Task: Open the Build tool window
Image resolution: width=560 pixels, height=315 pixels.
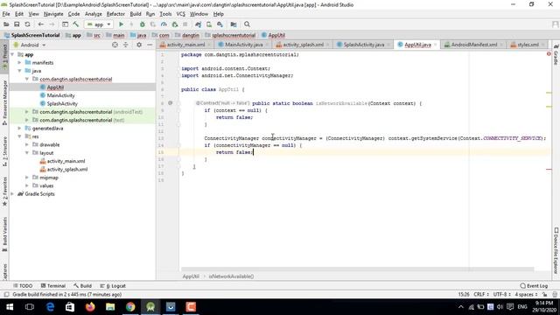Action: pyautogui.click(x=82, y=286)
